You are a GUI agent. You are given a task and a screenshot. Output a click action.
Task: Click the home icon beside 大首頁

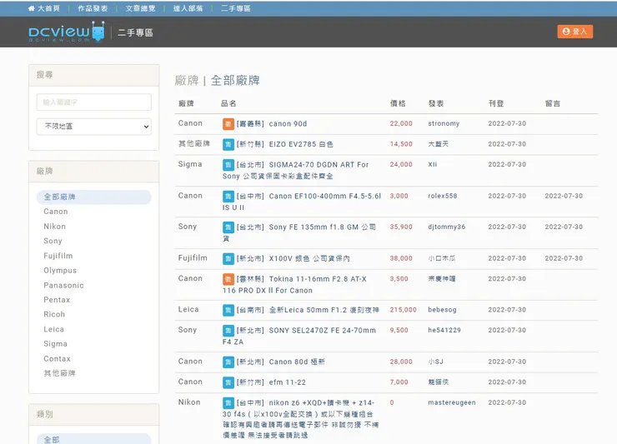32,8
